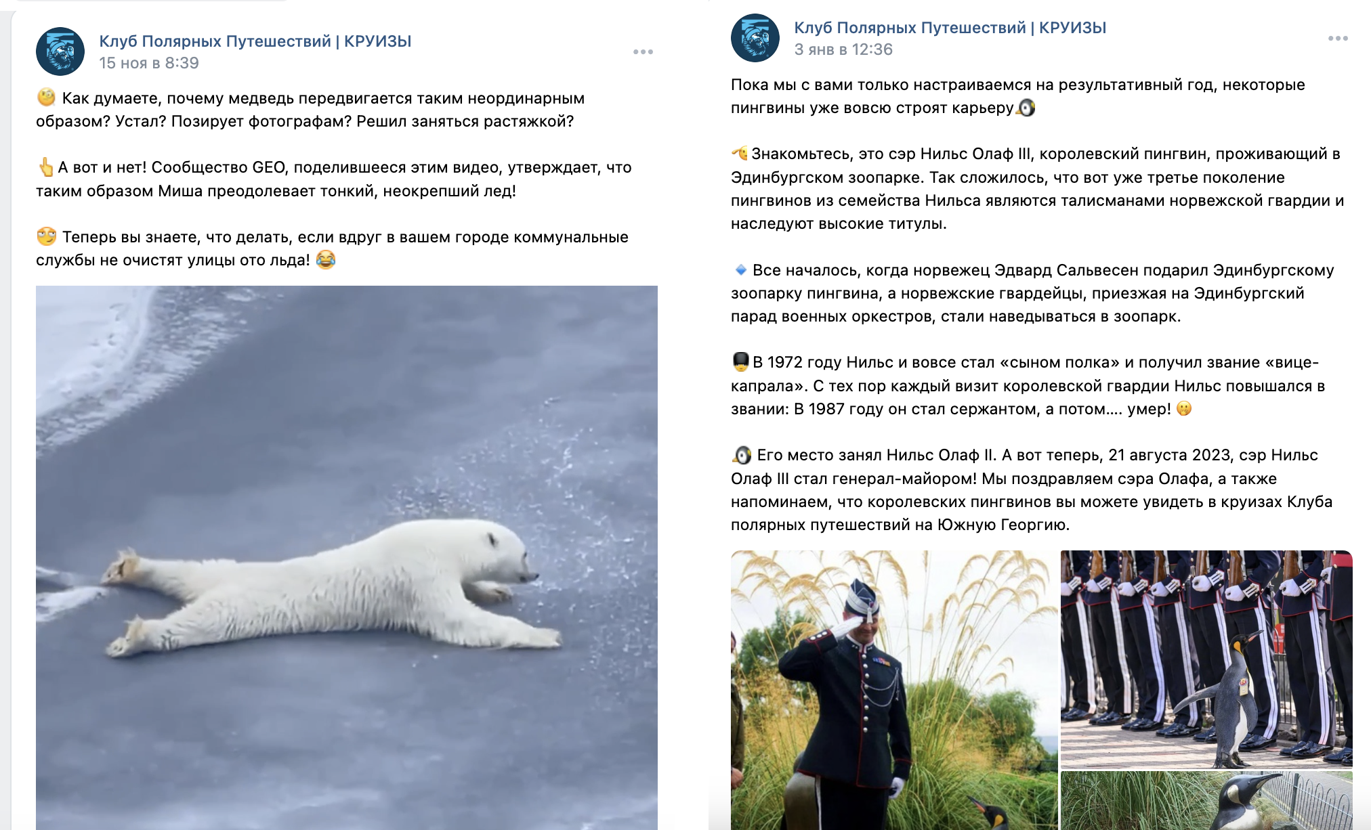Viewport: 1371px width, 830px height.
Task: Click the guardsman emoji before 'В 1972 году'
Action: (740, 362)
